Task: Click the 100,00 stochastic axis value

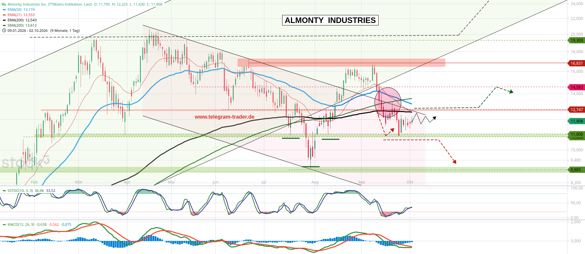Action: [x=577, y=188]
